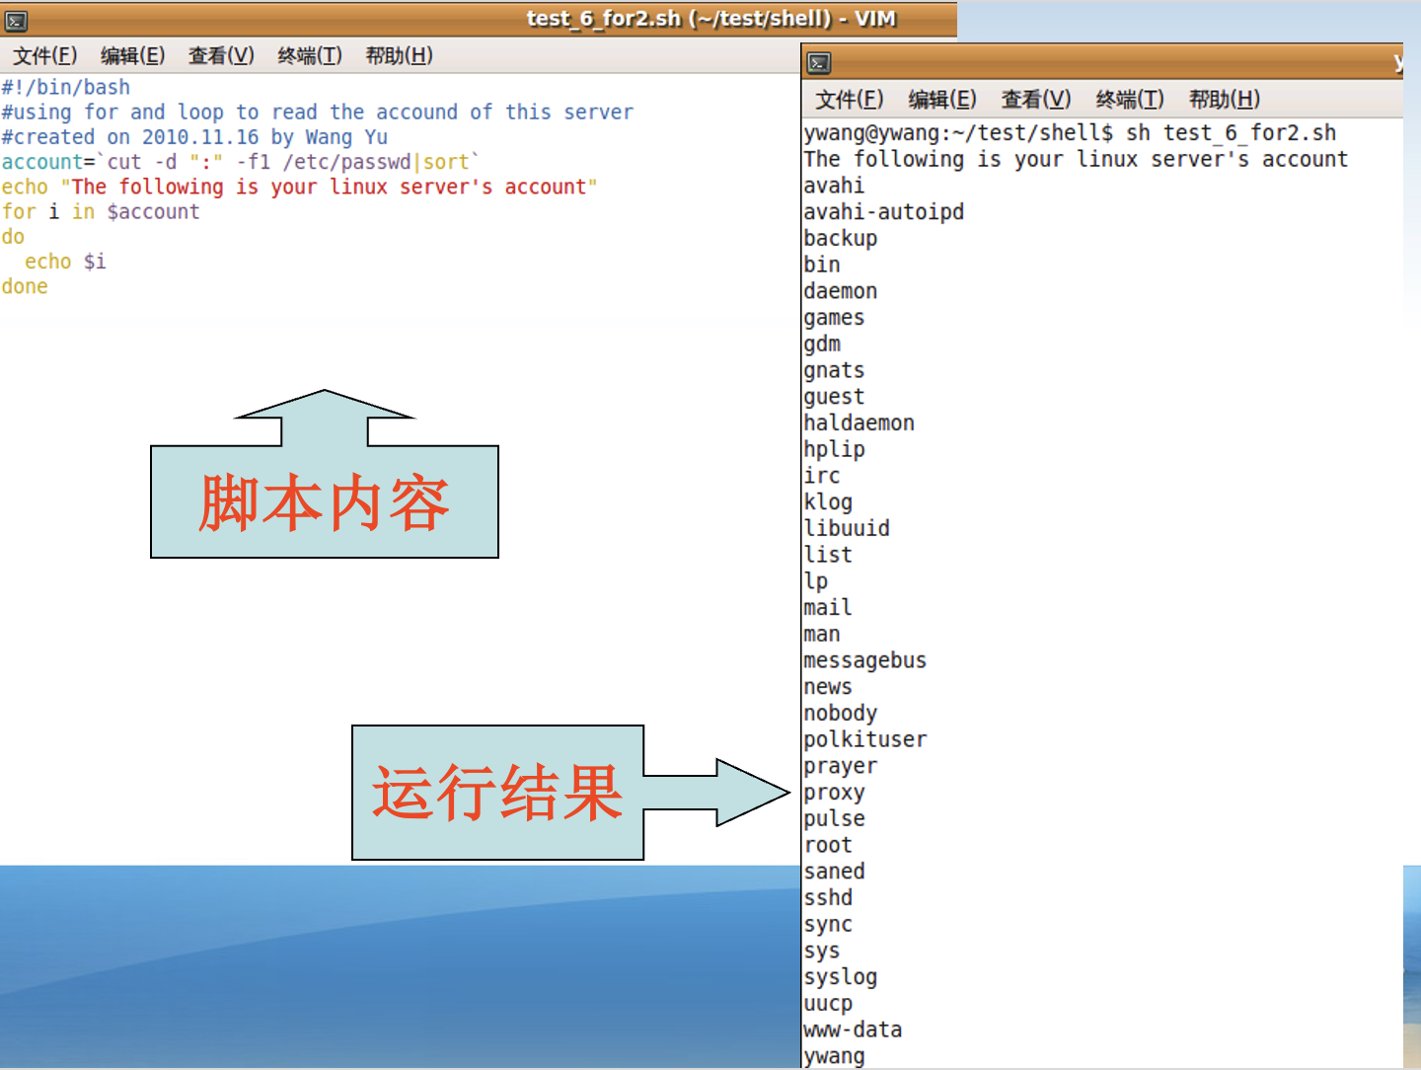Click the '#using for and loop' comment line
This screenshot has height=1070, width=1421.
pos(318,112)
